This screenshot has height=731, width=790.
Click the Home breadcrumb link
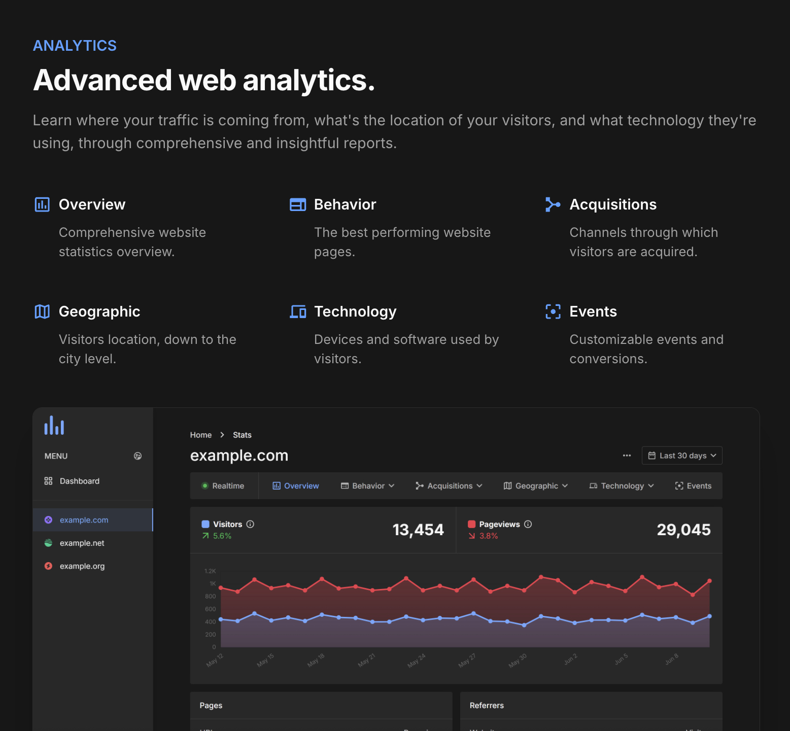pyautogui.click(x=201, y=435)
